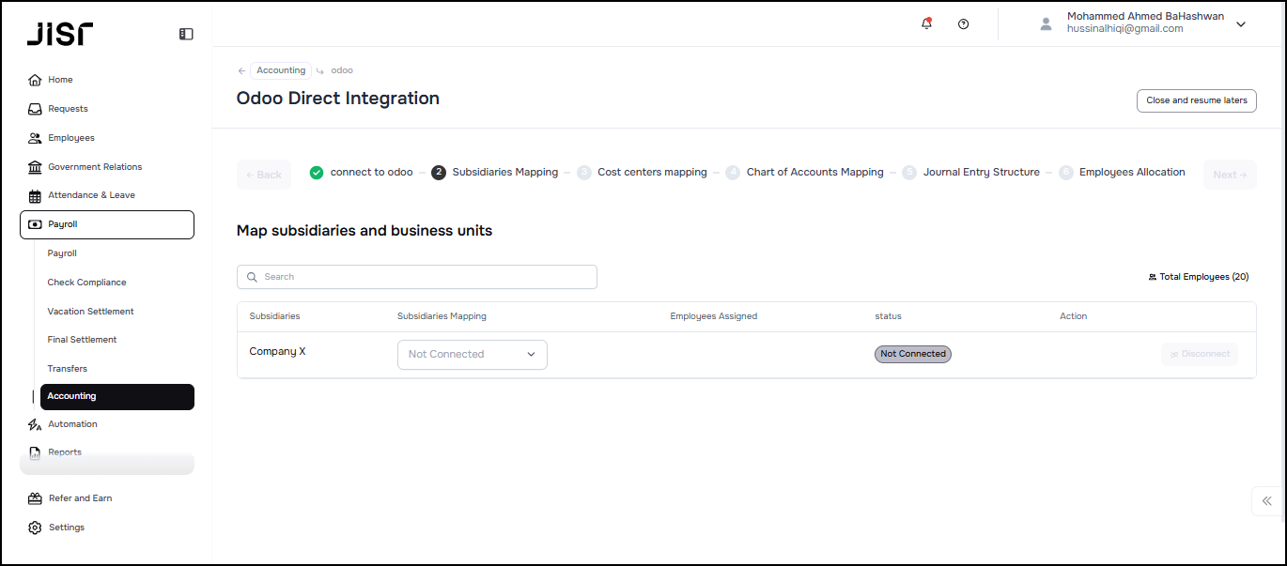
Task: Expand the user account menu chevron
Action: [x=1240, y=24]
